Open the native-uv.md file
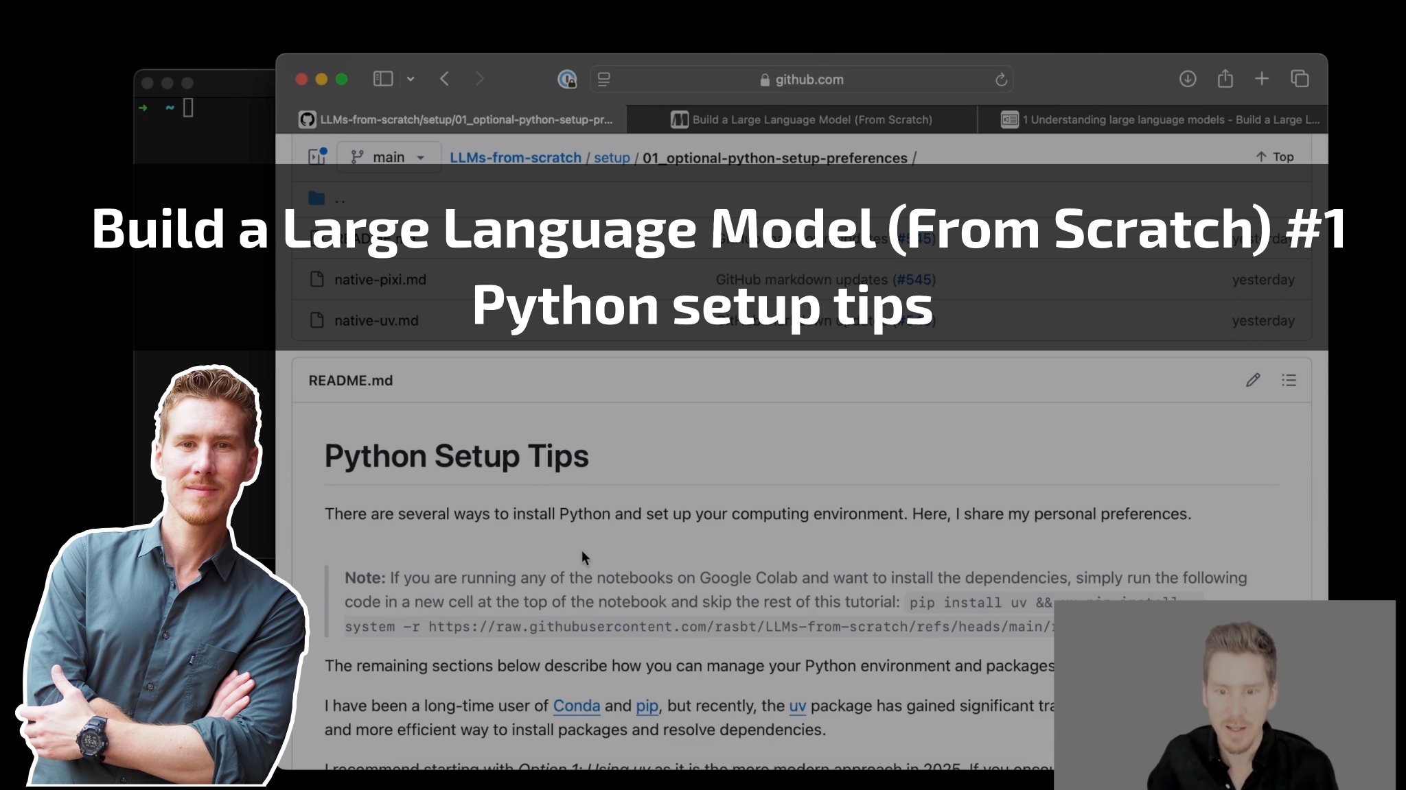 [376, 321]
